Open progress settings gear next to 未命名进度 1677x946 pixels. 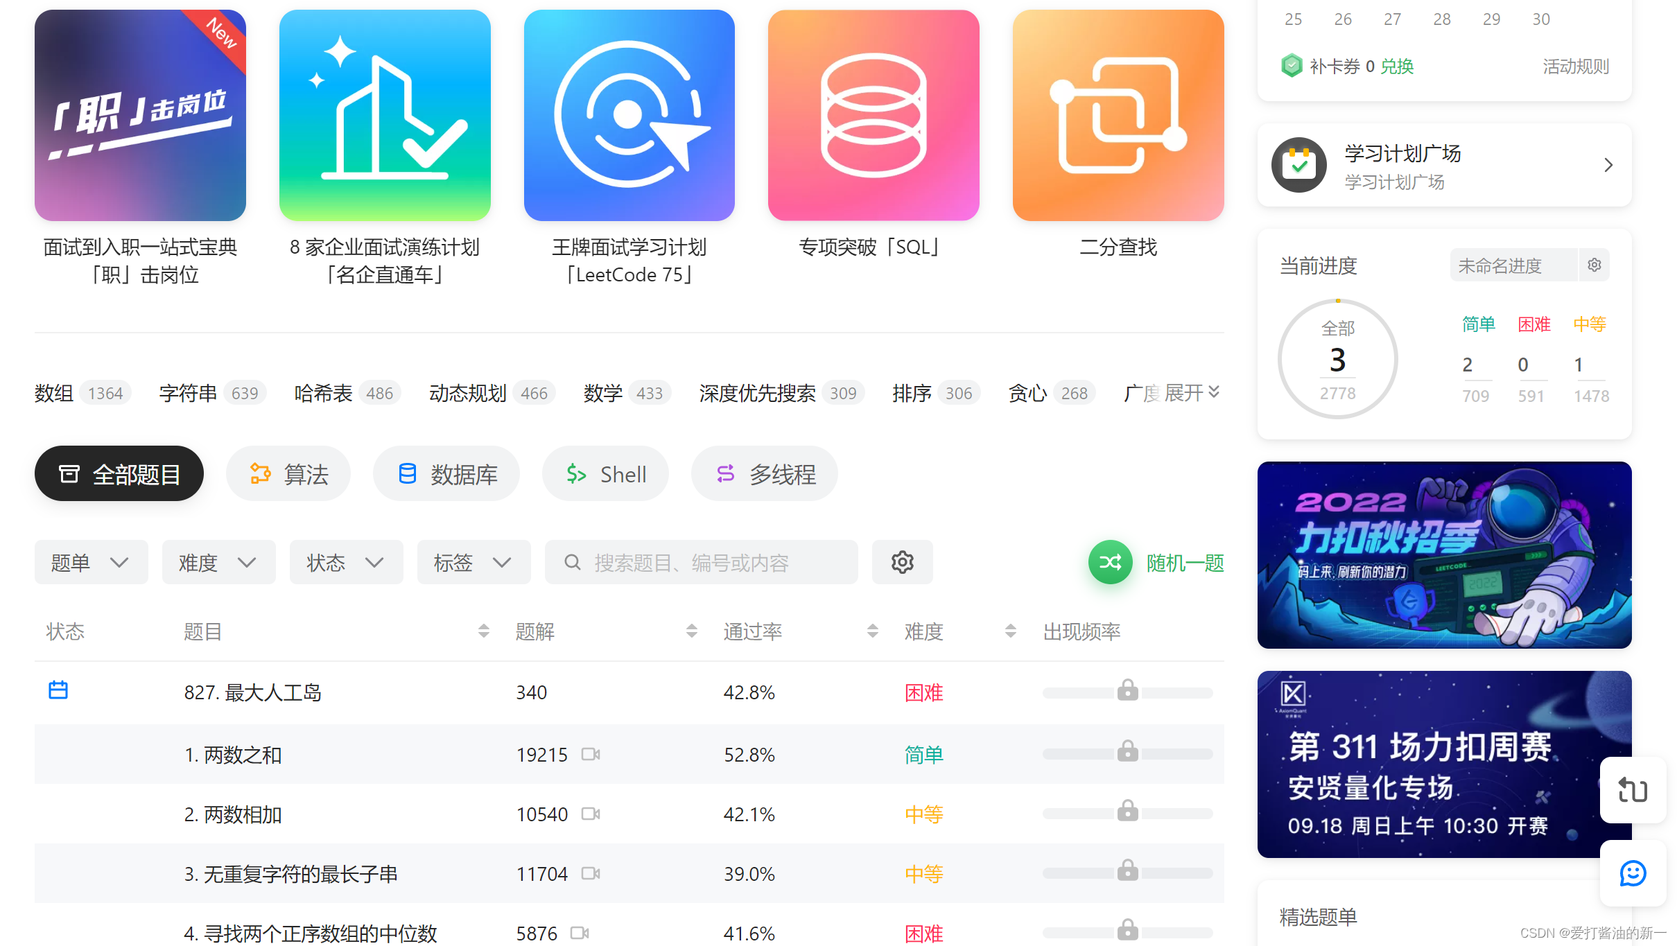(1595, 265)
